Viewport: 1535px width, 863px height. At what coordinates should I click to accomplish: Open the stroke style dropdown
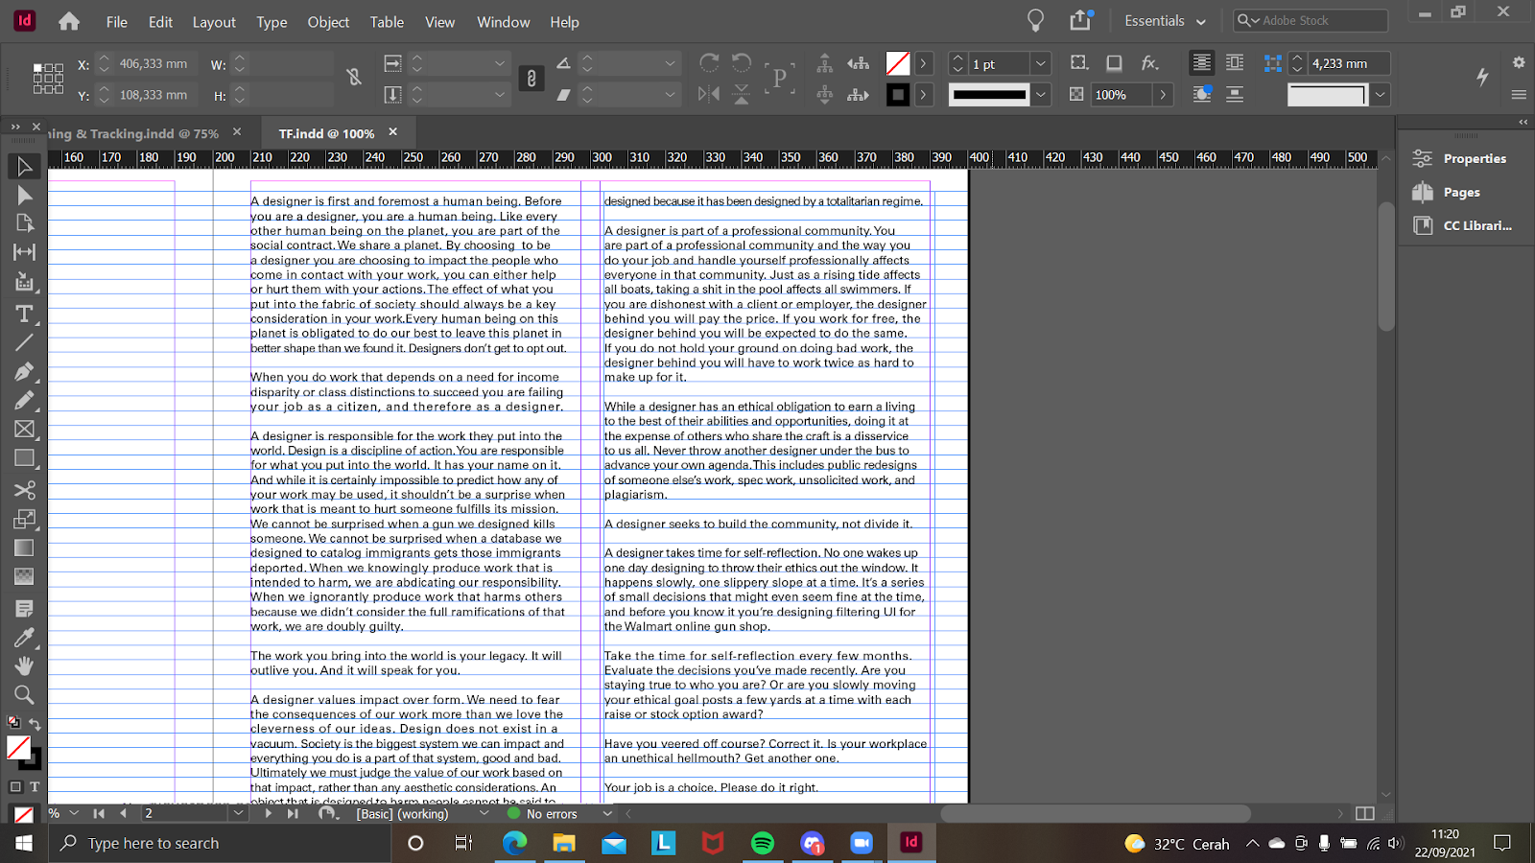(x=1041, y=95)
